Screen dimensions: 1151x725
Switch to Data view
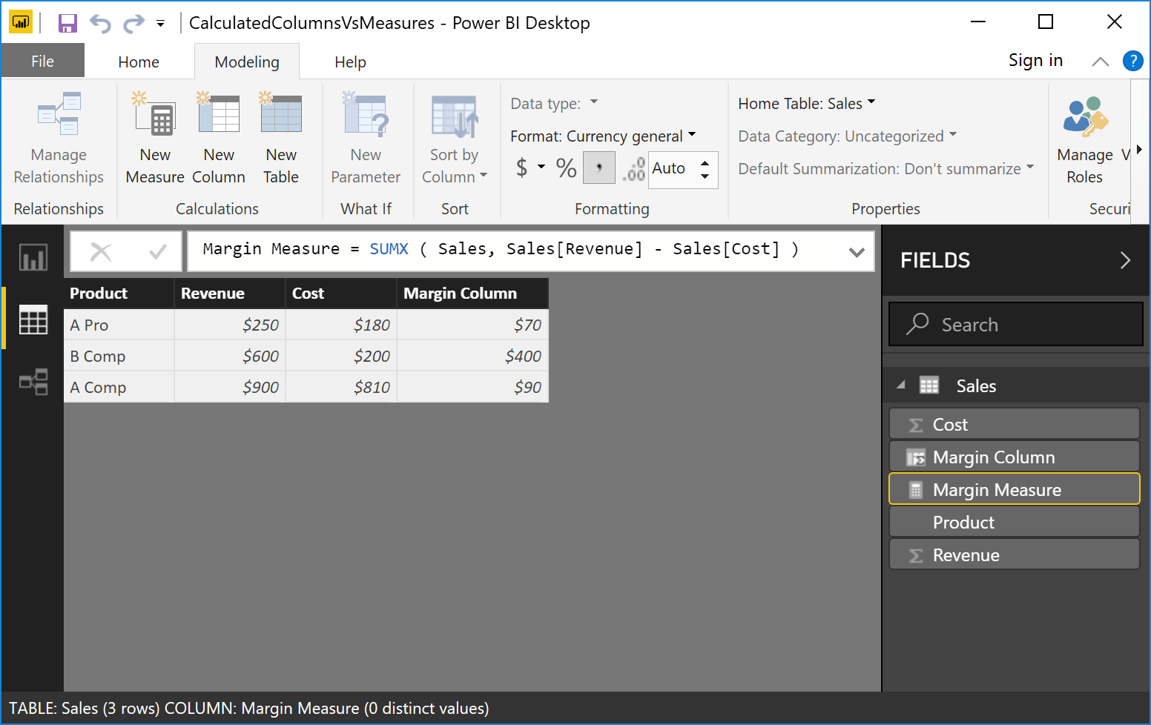click(x=33, y=320)
